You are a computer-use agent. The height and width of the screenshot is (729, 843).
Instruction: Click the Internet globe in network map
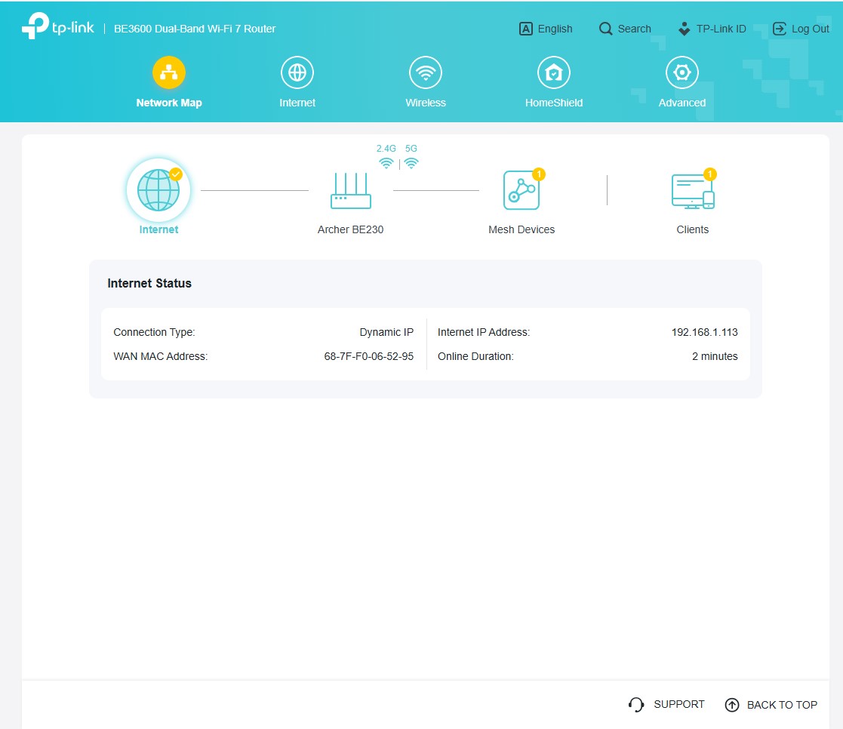pos(158,190)
